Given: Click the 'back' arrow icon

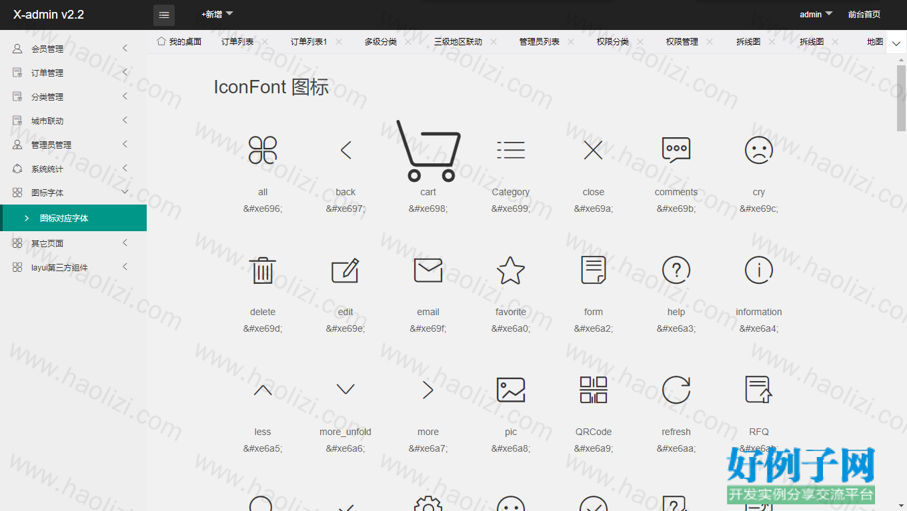Looking at the screenshot, I should (x=345, y=150).
